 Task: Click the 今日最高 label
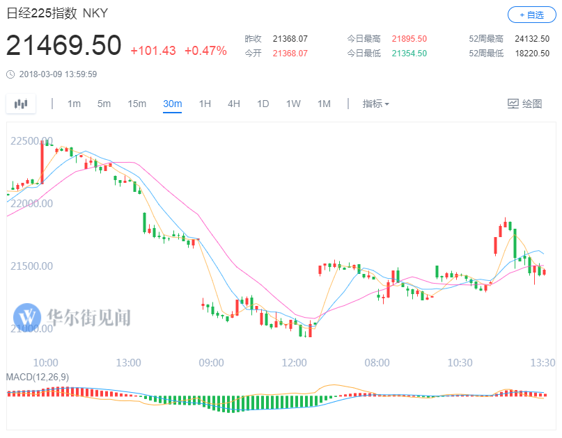(x=364, y=39)
